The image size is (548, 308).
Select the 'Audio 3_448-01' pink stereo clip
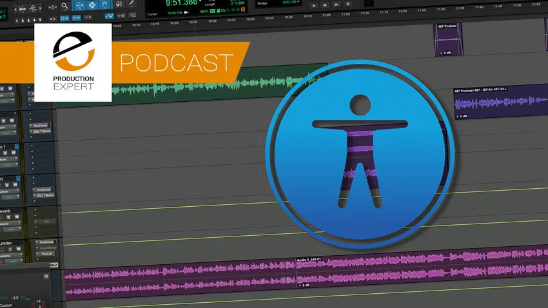click(422, 267)
